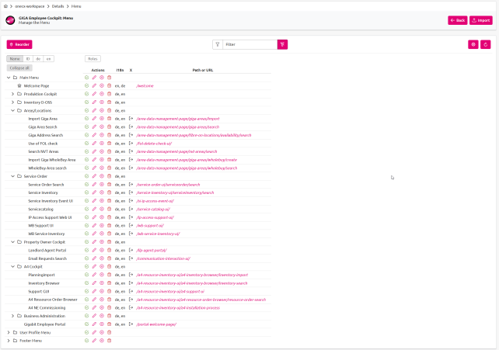The width and height of the screenshot is (499, 350).
Task: Toggle the green check status for Main Menu
Action: tap(87, 78)
